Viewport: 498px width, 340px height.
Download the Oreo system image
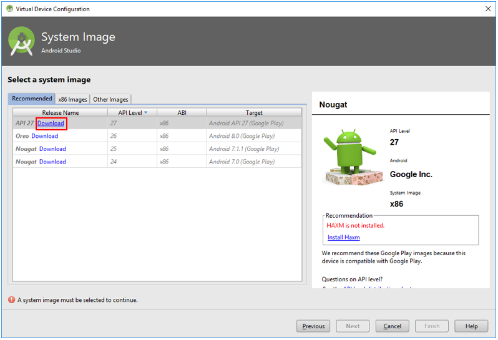click(45, 136)
